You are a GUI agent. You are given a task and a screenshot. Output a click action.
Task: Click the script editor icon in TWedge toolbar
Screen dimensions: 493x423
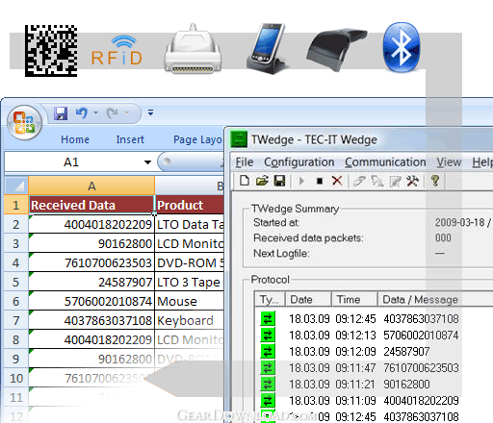[x=395, y=181]
